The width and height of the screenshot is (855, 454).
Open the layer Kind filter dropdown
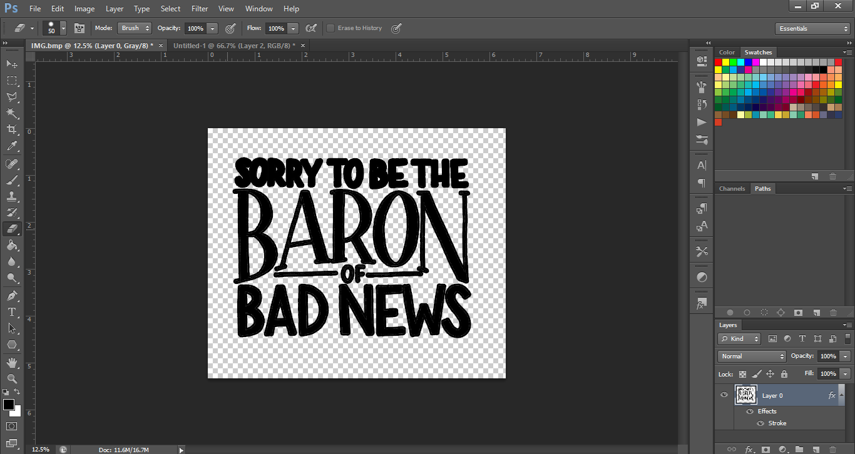(x=739, y=339)
